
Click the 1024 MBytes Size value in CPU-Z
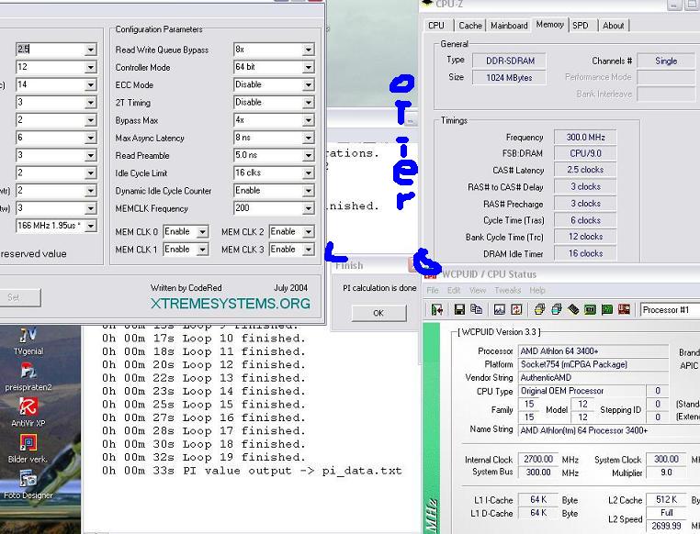[x=509, y=78]
